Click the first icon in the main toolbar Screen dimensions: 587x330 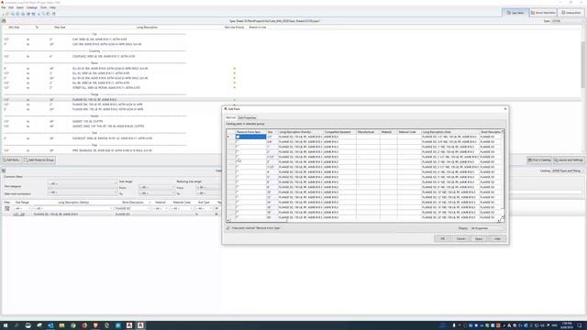tap(4, 14)
